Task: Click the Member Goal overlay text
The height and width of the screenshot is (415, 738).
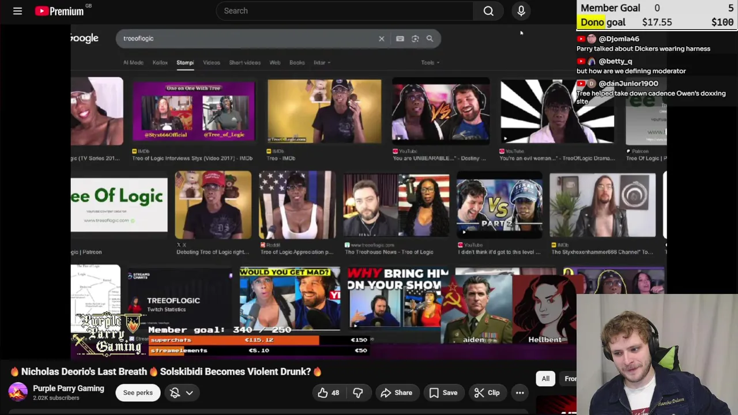Action: (x=610, y=8)
